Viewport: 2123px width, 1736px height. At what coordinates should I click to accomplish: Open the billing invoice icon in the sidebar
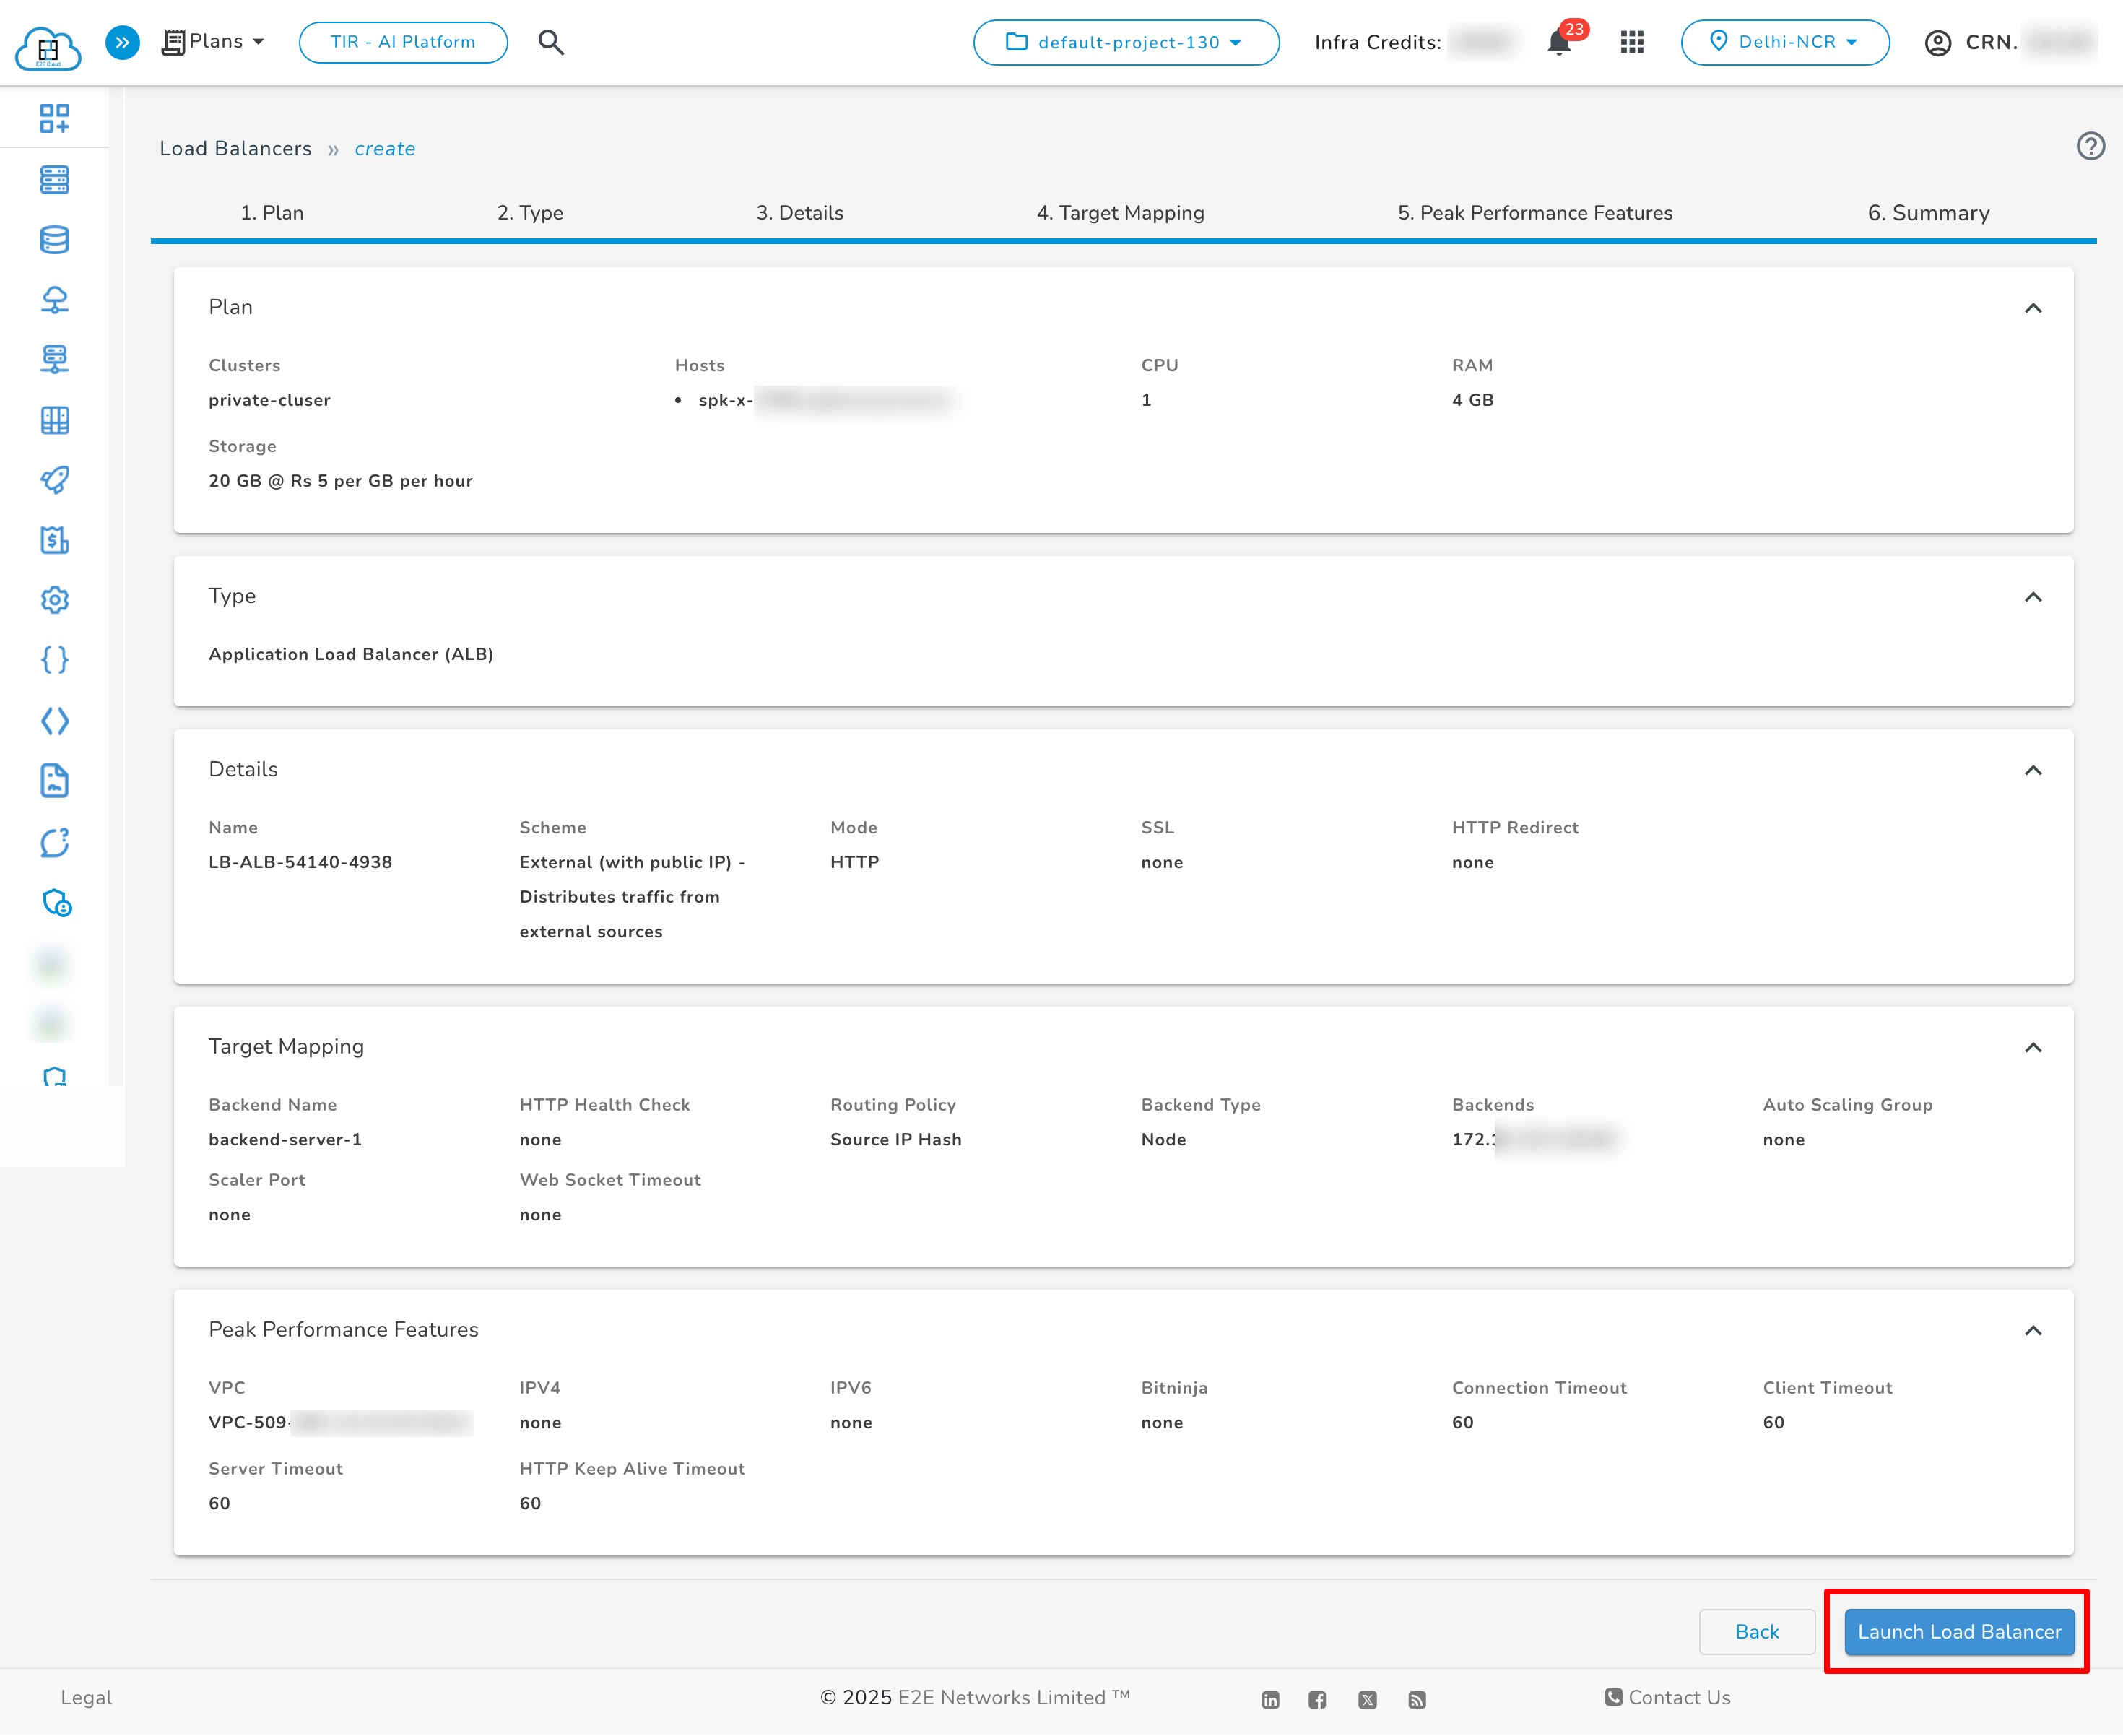click(55, 540)
